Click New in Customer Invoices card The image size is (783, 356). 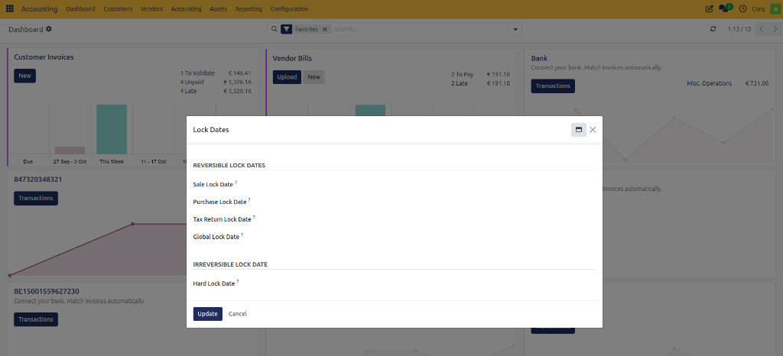click(x=25, y=76)
